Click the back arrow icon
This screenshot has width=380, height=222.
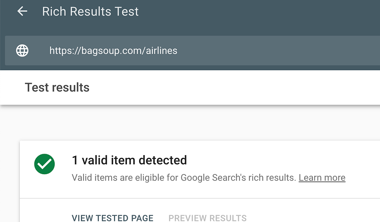point(22,11)
